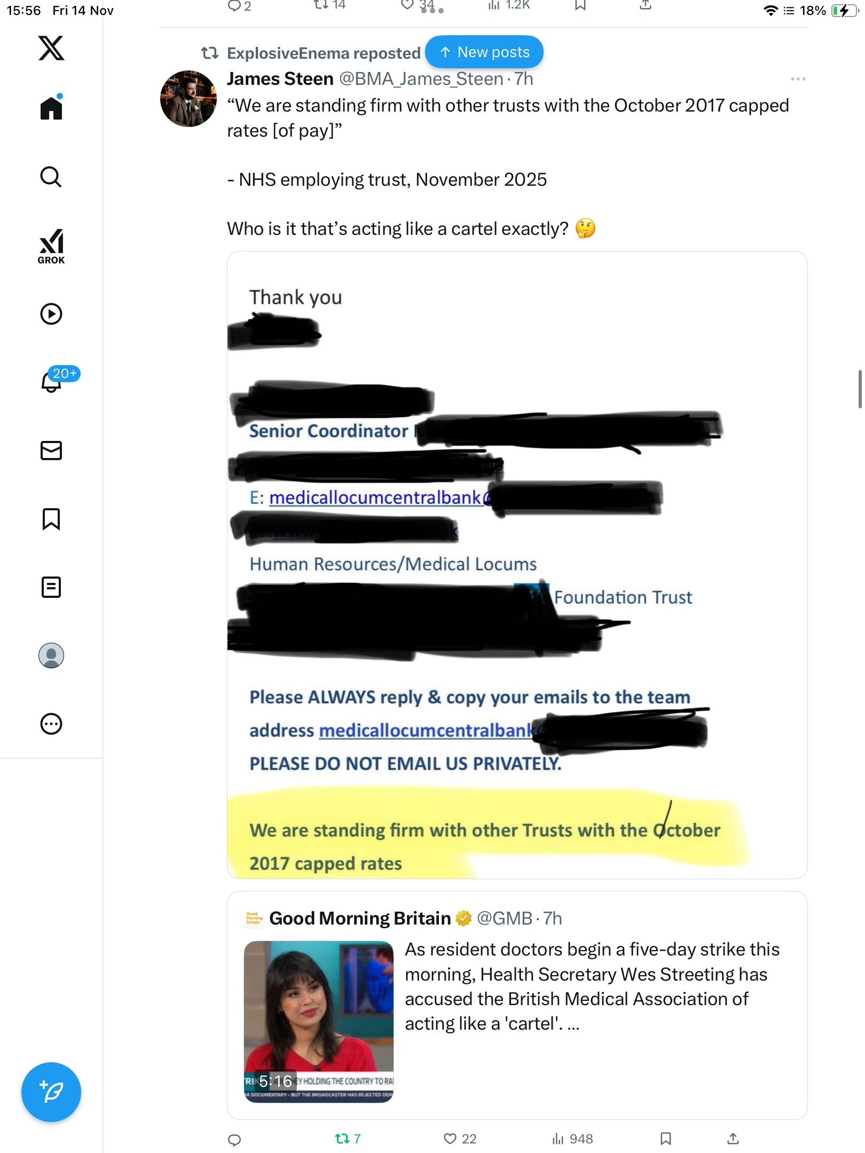Click the page scrollbar on the right edge
This screenshot has height=1153, width=865.
tap(860, 389)
